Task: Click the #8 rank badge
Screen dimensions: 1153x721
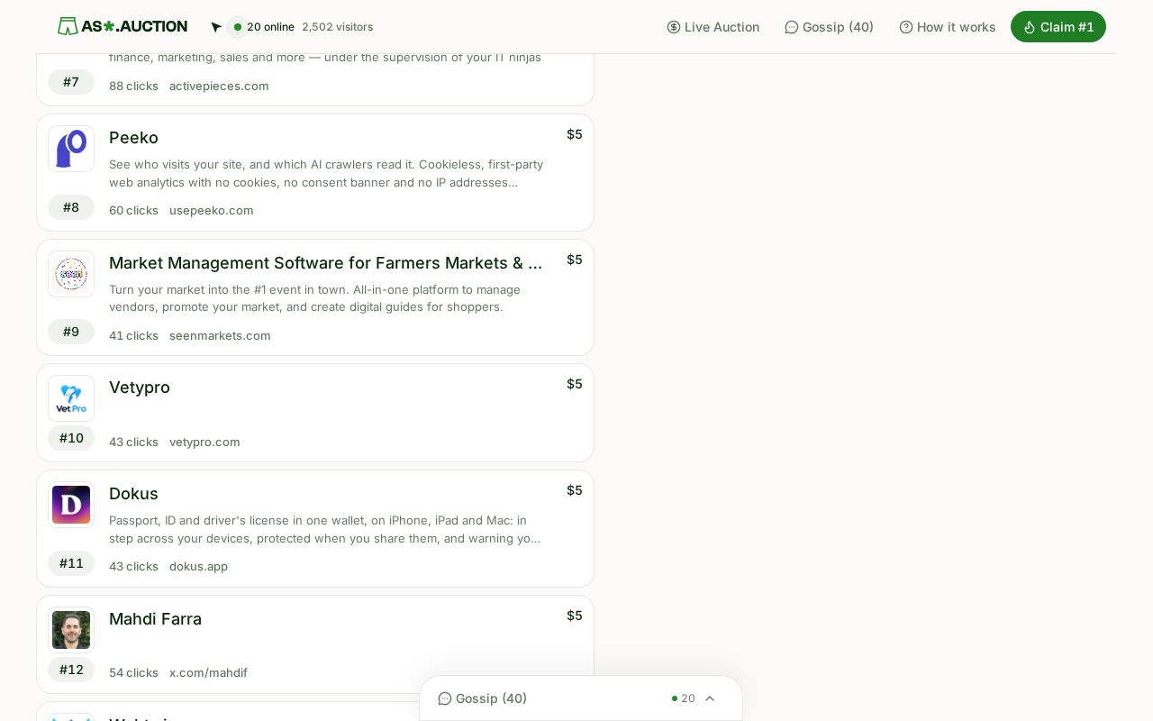Action: pos(71,207)
